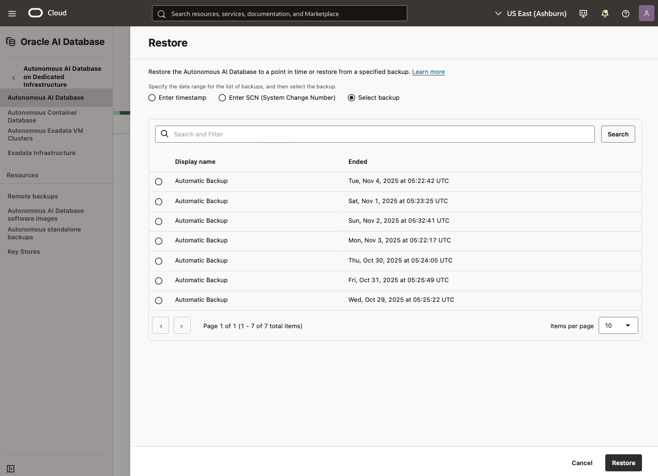This screenshot has width=658, height=476.
Task: Click 'Sat, Nov 1, 2025 at 05:23:25 UTC' cell
Action: [398, 201]
